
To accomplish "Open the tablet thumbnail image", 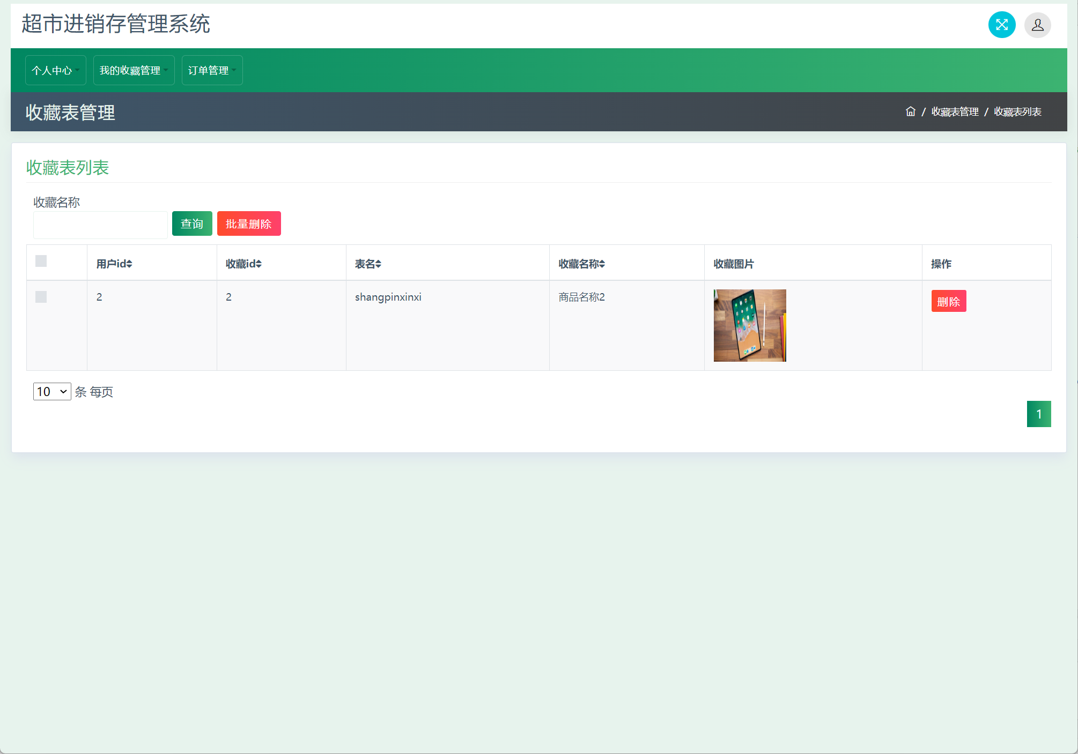I will click(749, 325).
